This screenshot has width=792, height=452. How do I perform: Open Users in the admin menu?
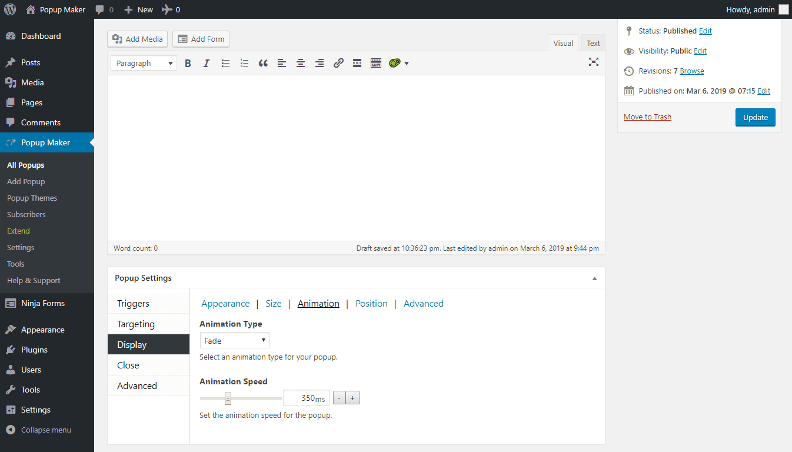47,370
